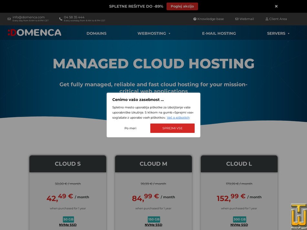Open the Client Area link
Image resolution: width=307 pixels, height=230 pixels.
278,19
